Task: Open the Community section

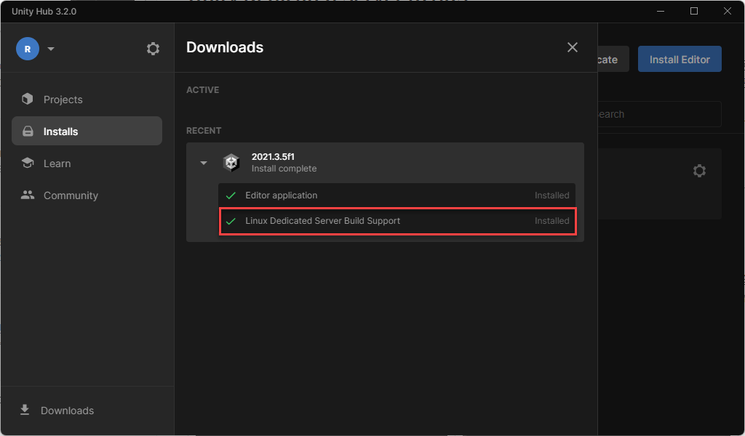Action: 87,195
